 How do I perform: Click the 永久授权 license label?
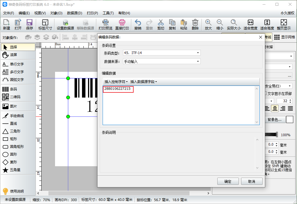pyautogui.click(x=287, y=13)
